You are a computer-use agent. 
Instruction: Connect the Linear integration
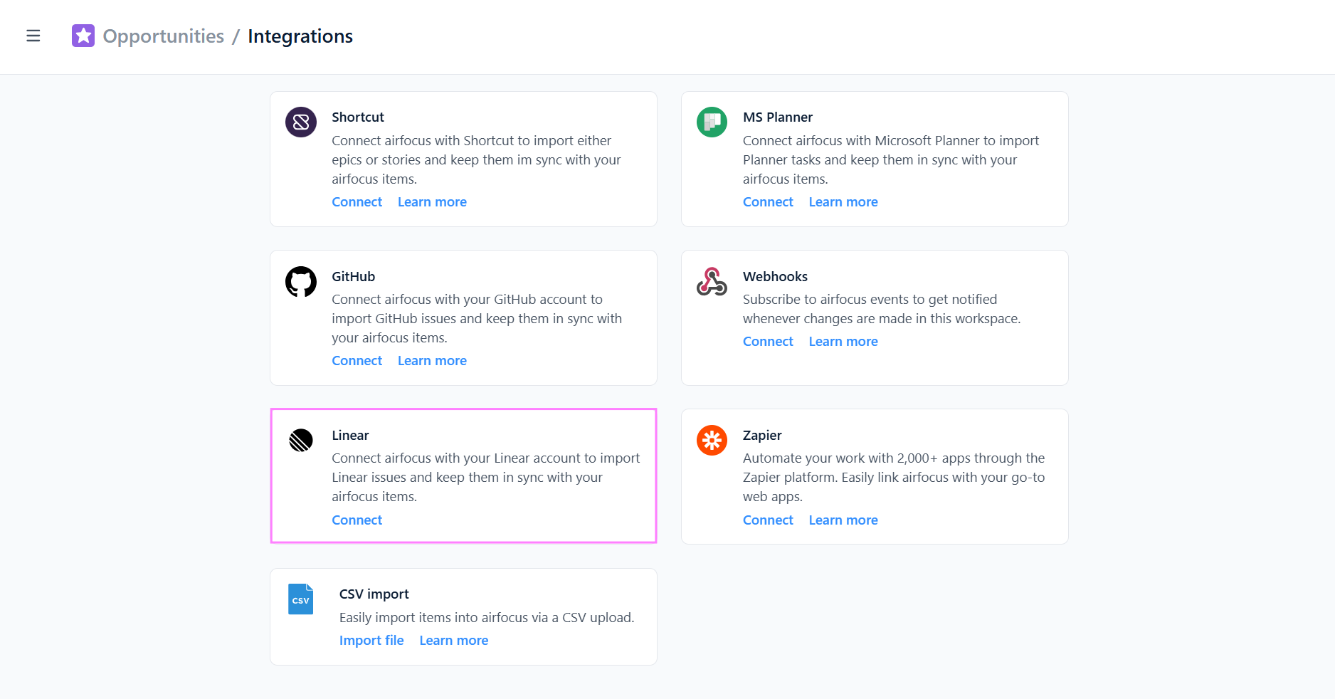tap(357, 520)
